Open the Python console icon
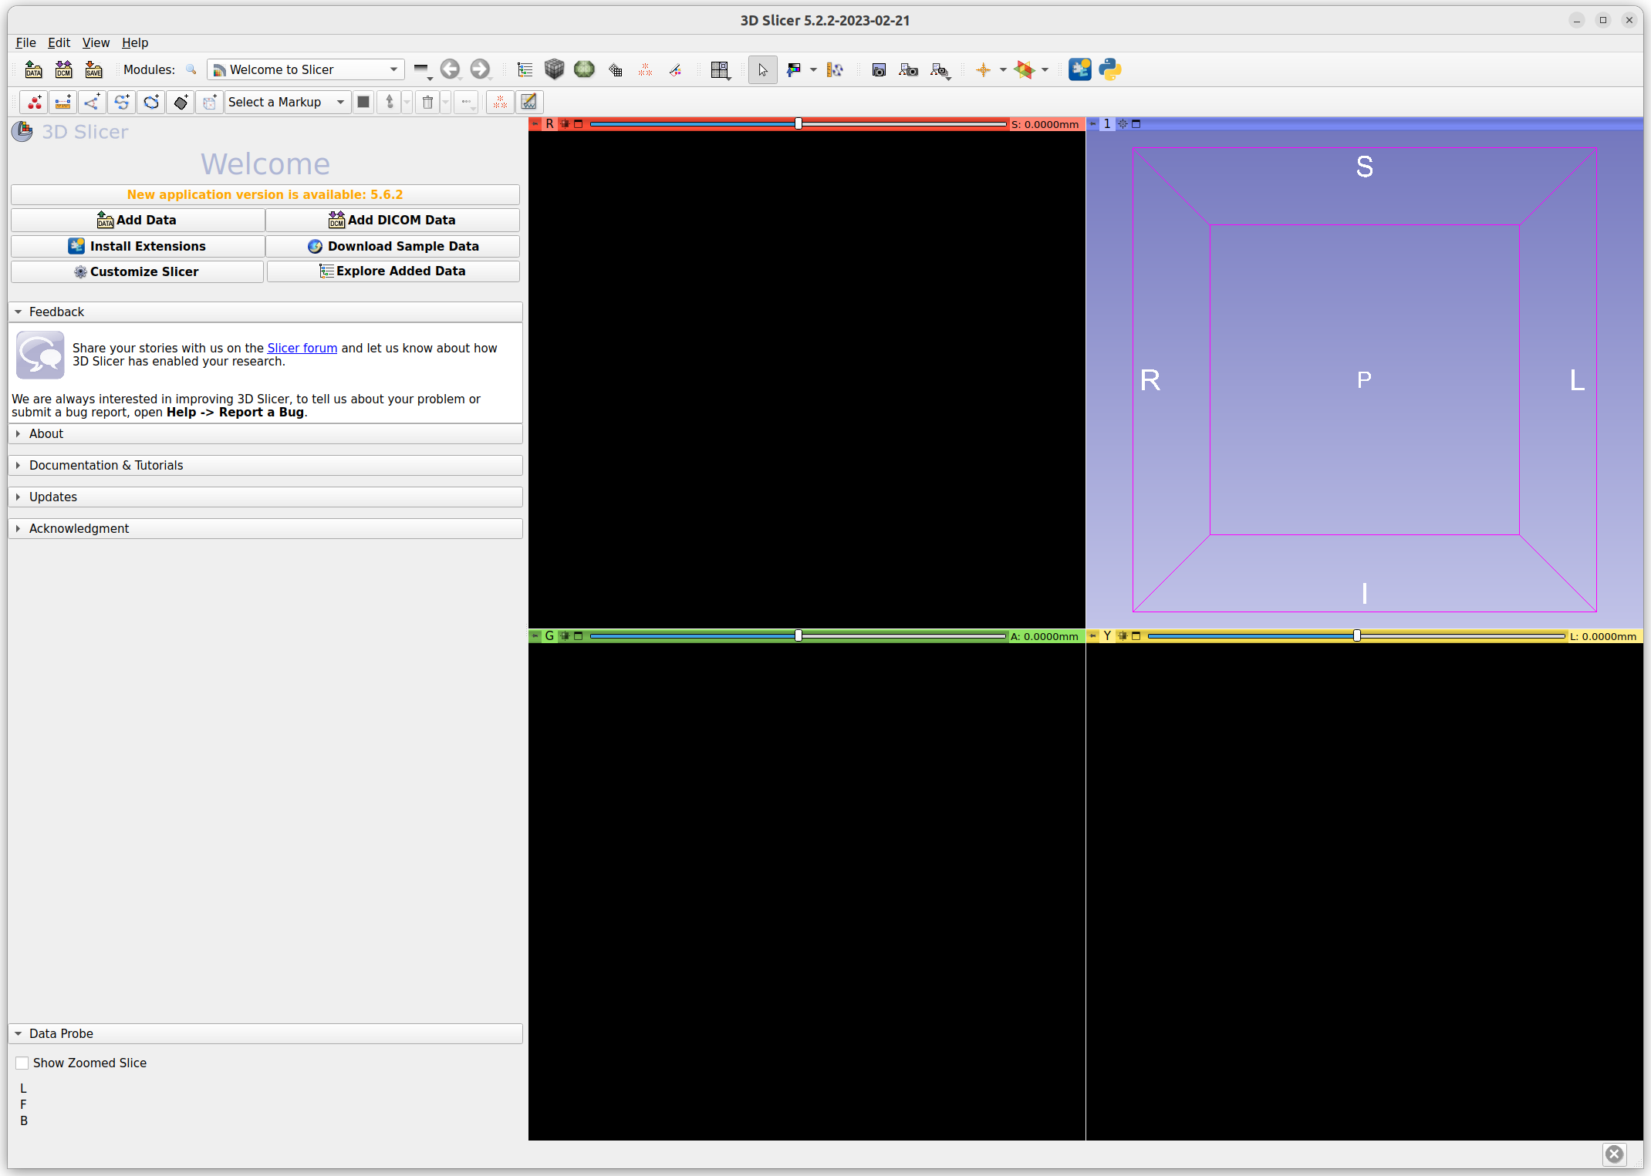The width and height of the screenshot is (1651, 1176). (1109, 69)
